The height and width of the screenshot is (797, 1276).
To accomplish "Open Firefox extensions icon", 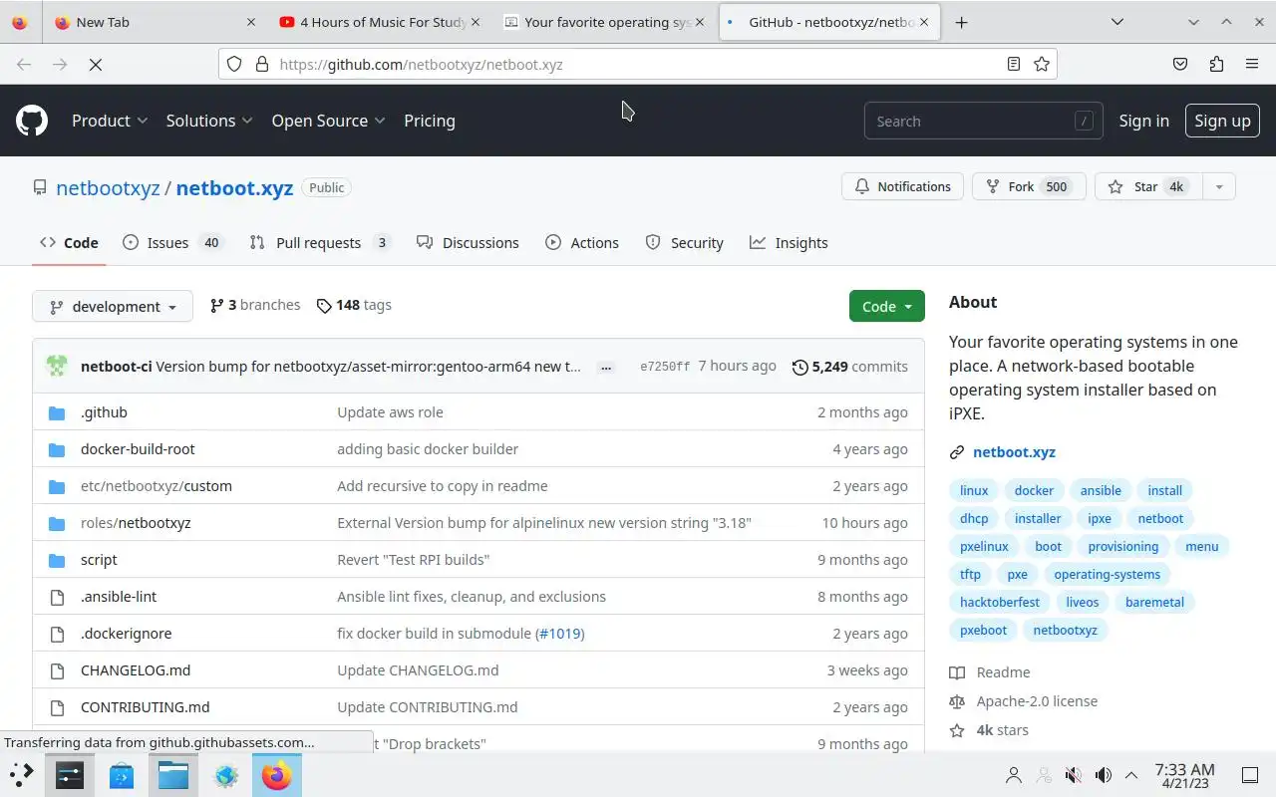I will pyautogui.click(x=1216, y=64).
